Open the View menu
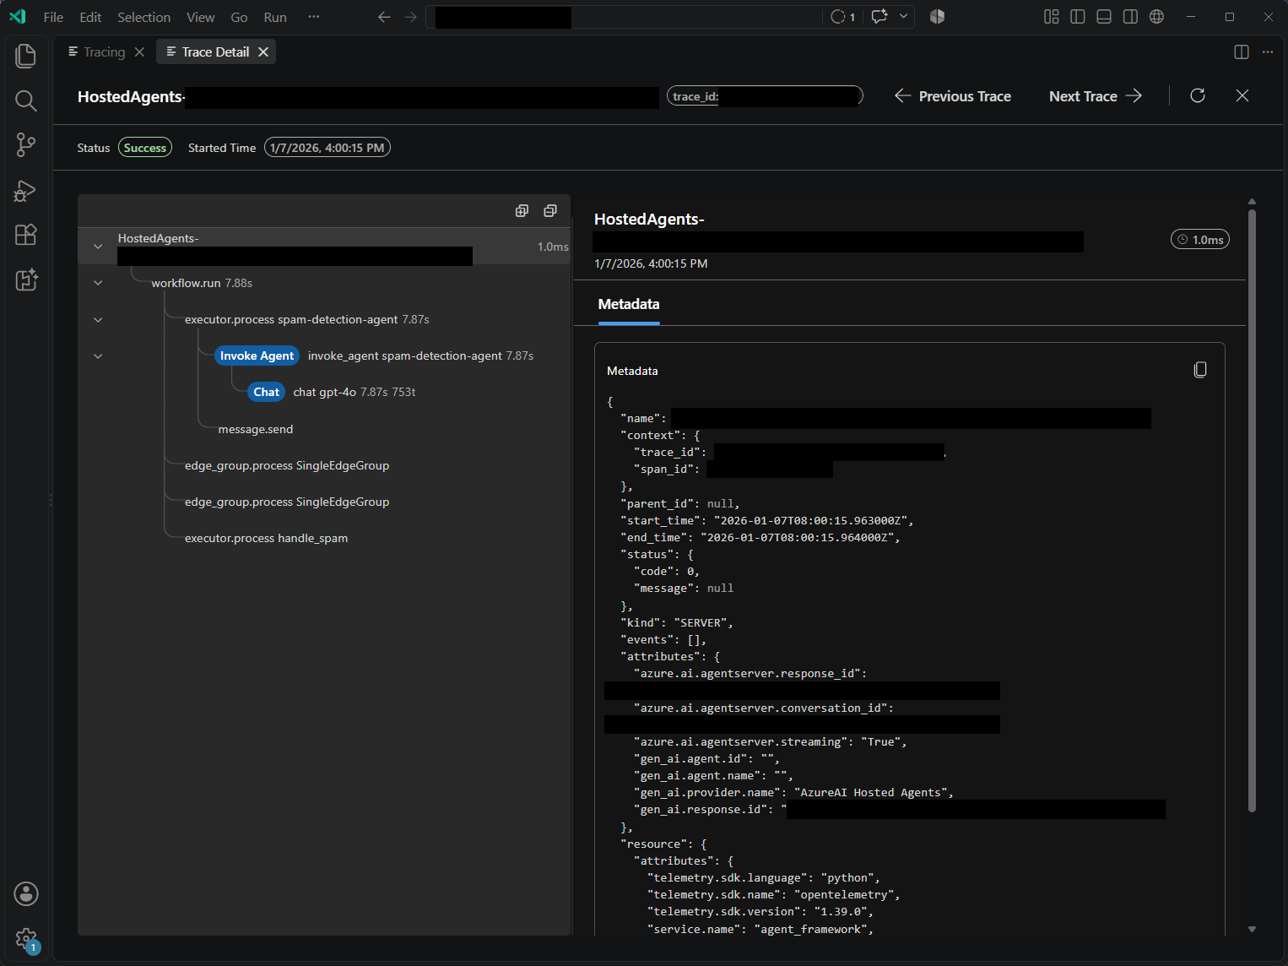1288x966 pixels. point(200,17)
